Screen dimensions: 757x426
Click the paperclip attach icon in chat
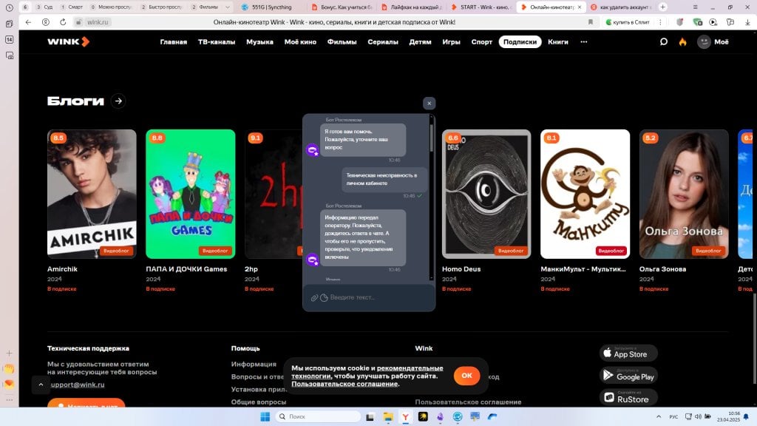point(314,297)
